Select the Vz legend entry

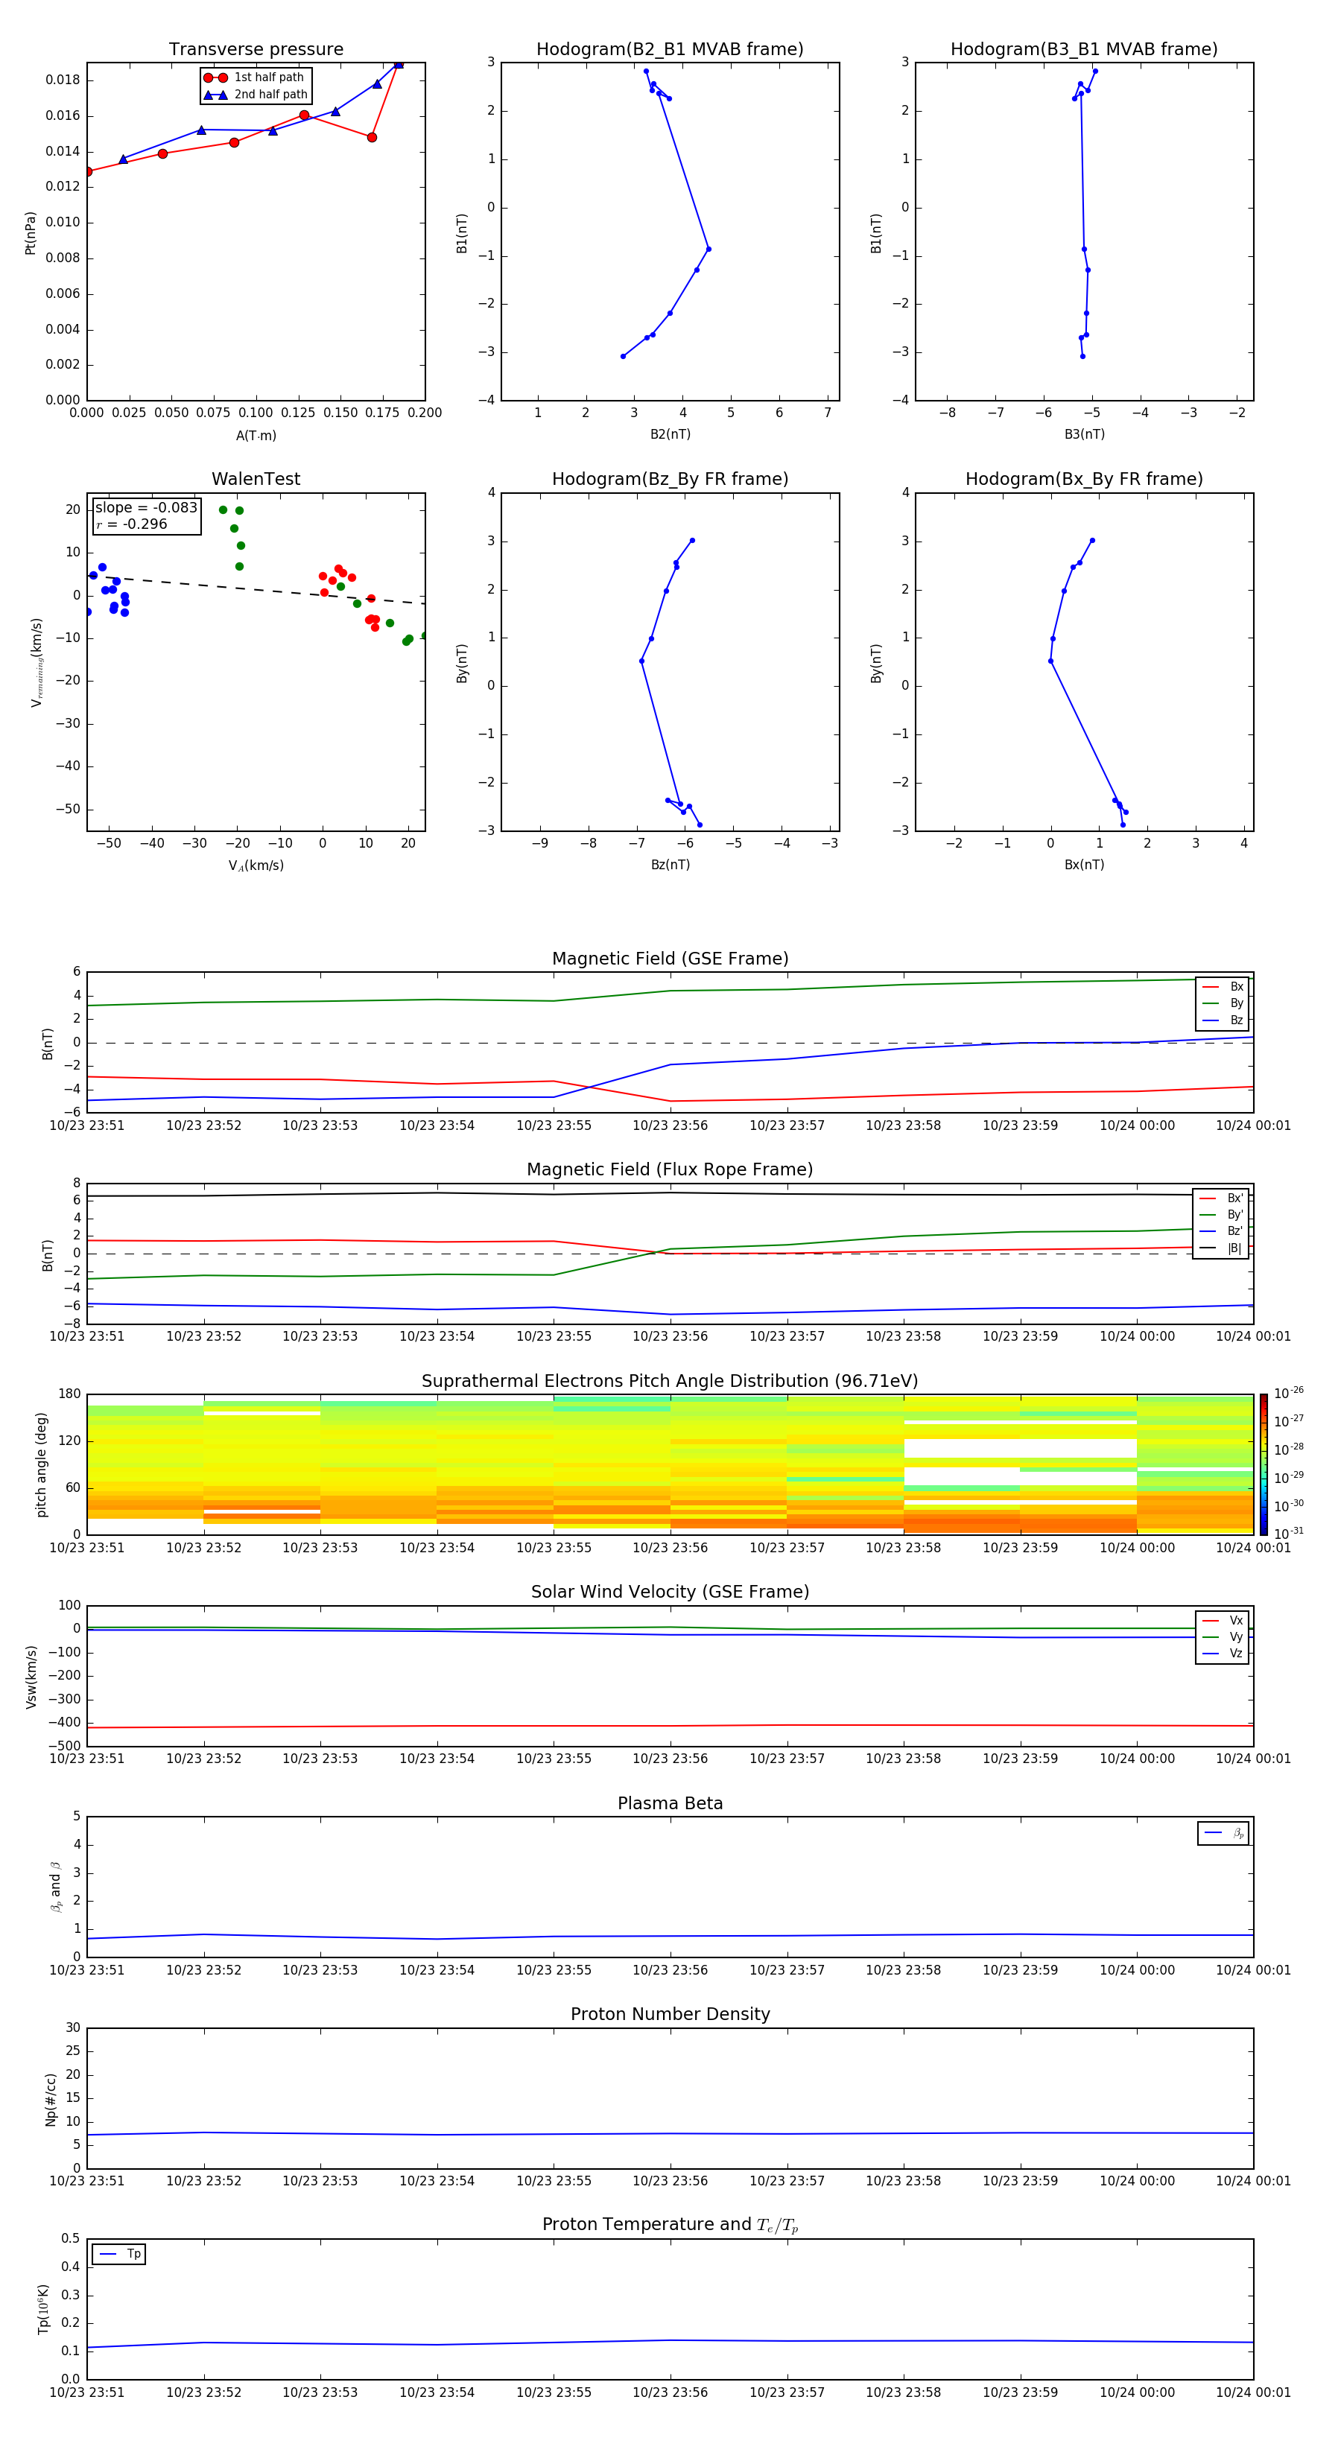pos(1223,1653)
